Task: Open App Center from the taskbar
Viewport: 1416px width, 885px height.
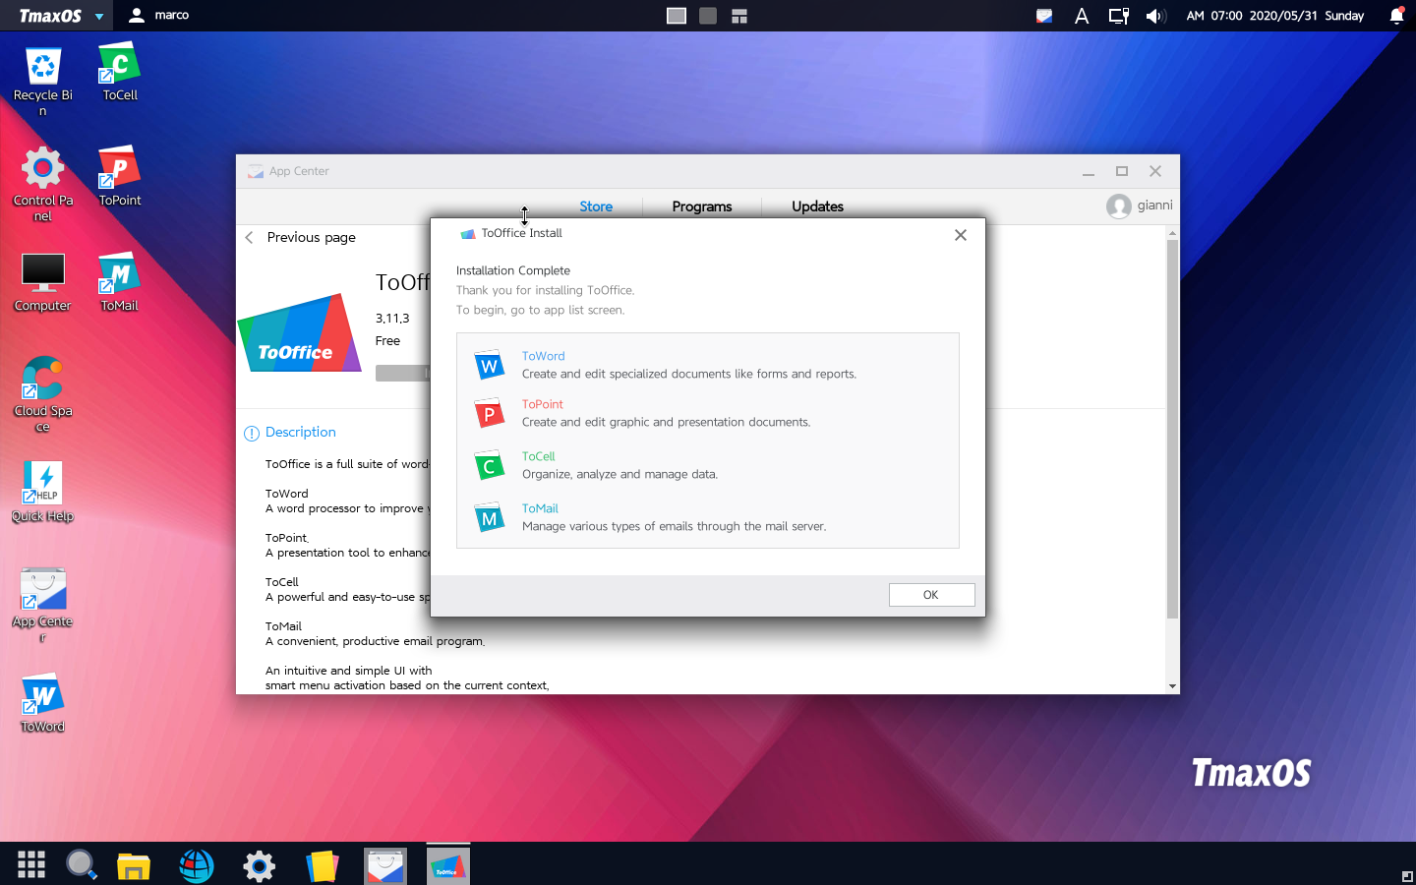Action: [384, 864]
